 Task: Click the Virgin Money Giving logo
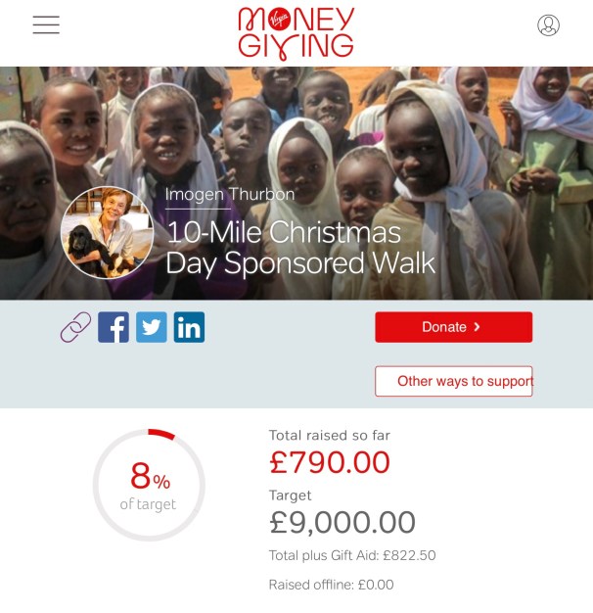[296, 33]
